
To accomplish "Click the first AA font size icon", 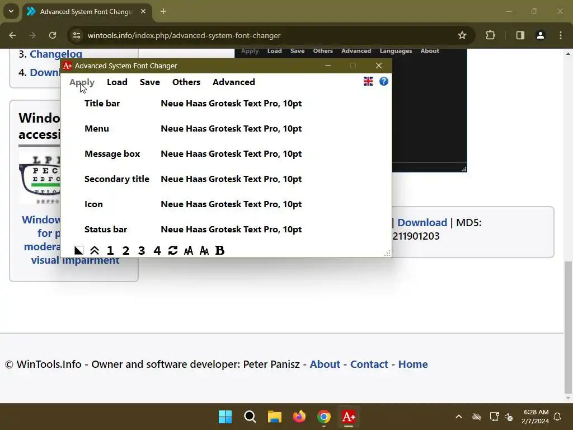I will point(189,250).
